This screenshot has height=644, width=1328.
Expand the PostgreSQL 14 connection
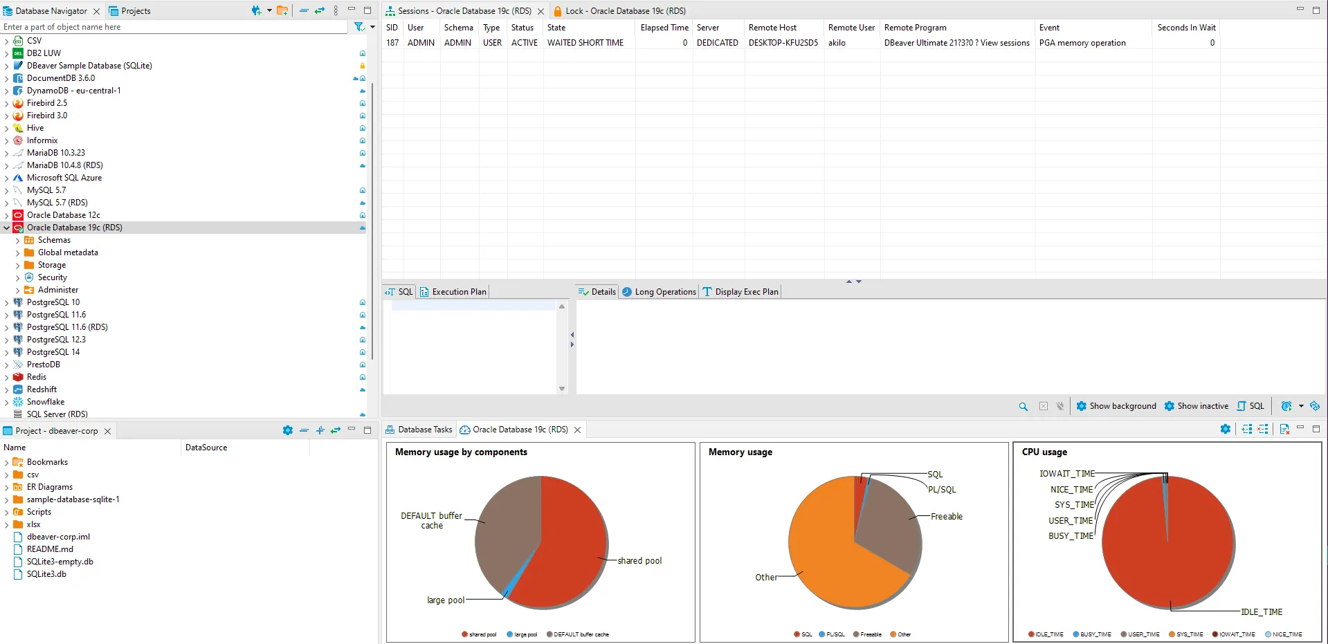pos(7,352)
